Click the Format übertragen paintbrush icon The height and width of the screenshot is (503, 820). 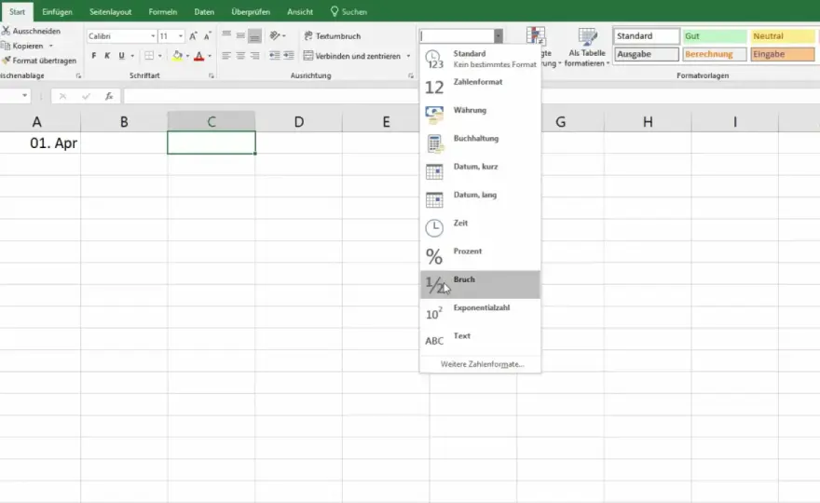6,61
